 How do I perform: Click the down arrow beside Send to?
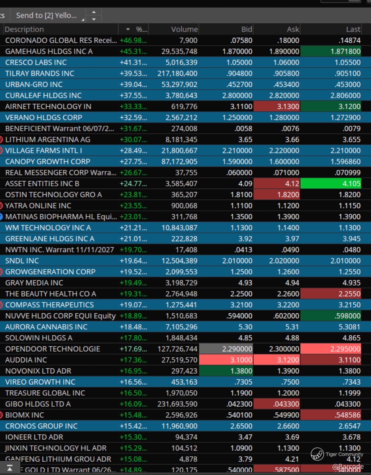(x=94, y=19)
